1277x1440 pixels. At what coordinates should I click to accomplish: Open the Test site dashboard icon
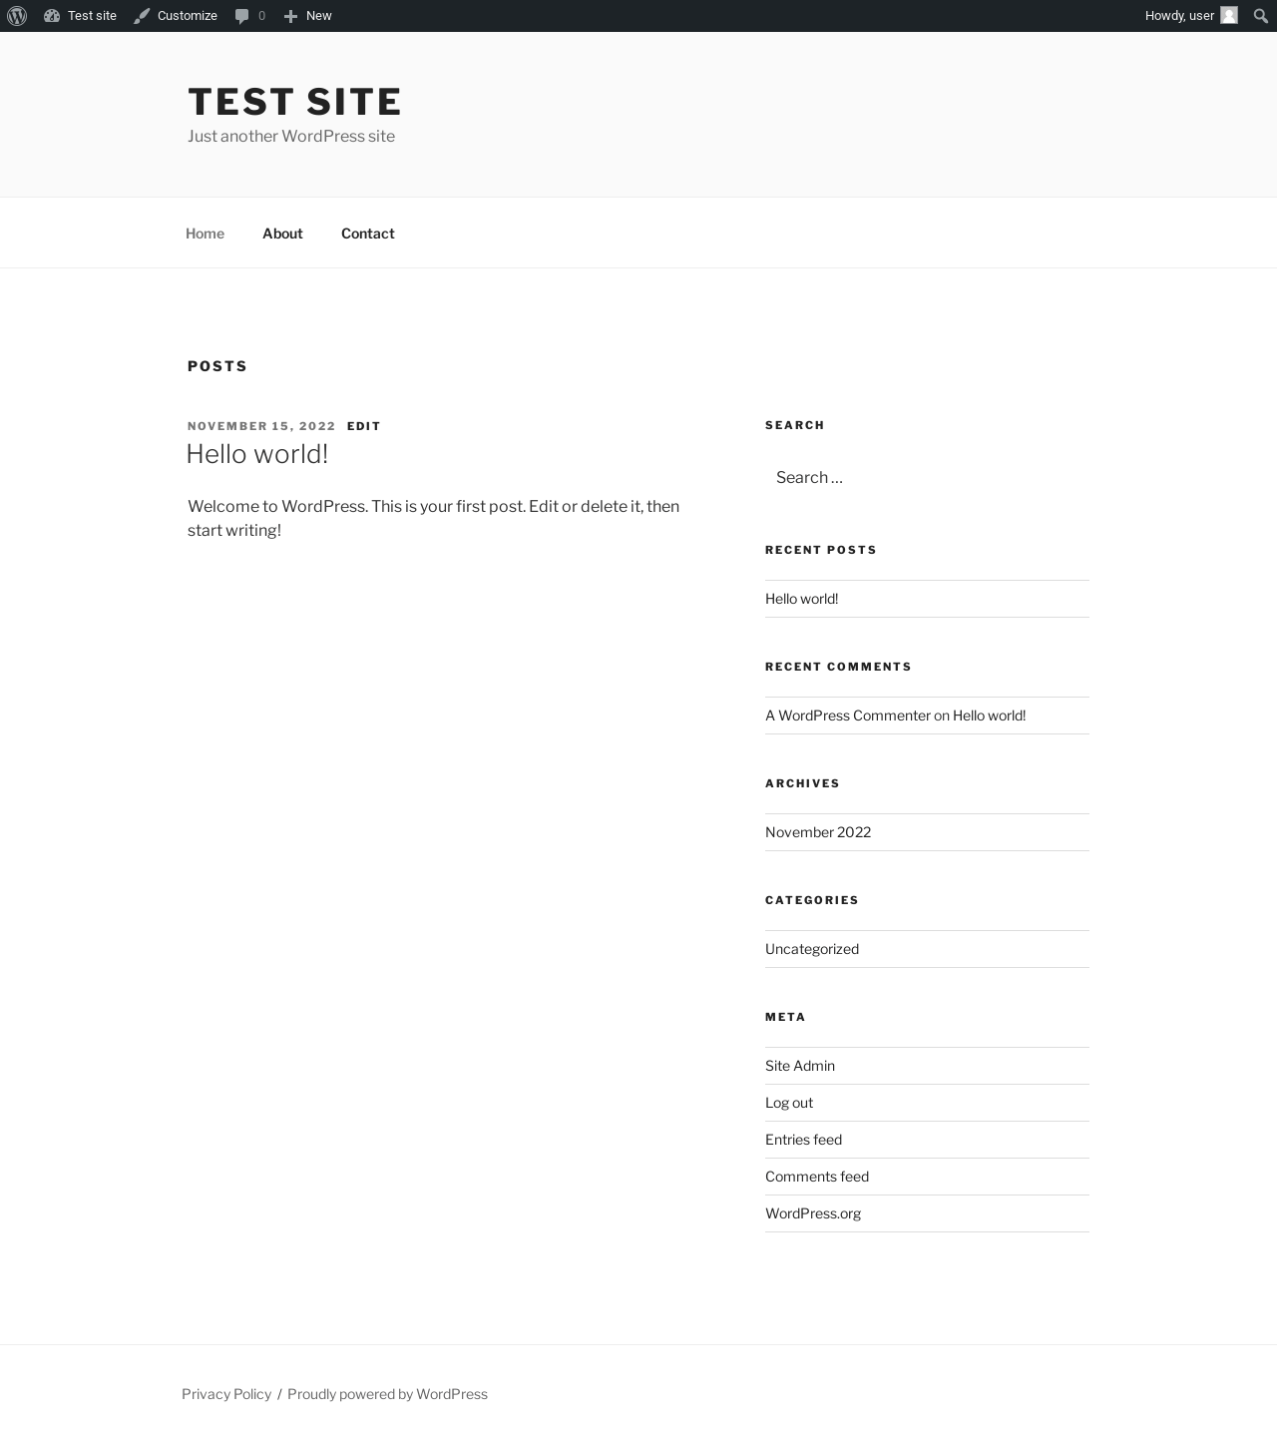[52, 16]
